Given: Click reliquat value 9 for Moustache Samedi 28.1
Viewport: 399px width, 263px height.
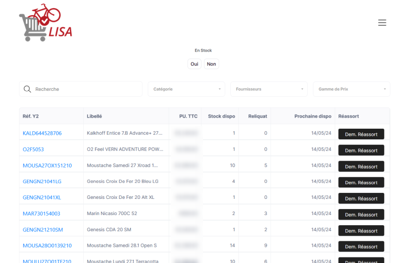Looking at the screenshot, I should [265, 245].
